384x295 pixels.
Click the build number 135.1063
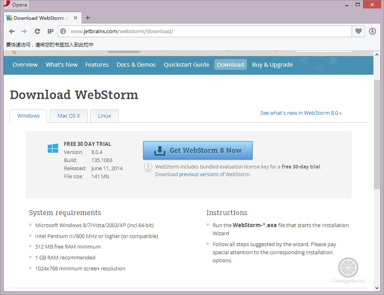click(x=102, y=160)
